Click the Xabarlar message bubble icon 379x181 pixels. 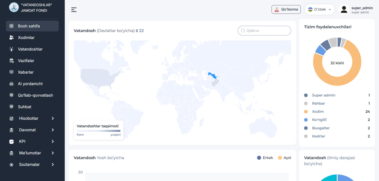(12, 72)
